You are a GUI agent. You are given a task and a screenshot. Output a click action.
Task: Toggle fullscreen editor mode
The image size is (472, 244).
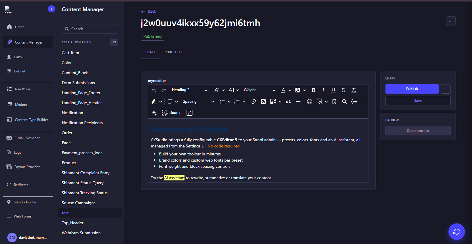190,113
